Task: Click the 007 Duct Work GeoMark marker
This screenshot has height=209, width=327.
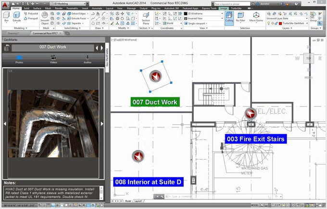Action: coord(155,76)
